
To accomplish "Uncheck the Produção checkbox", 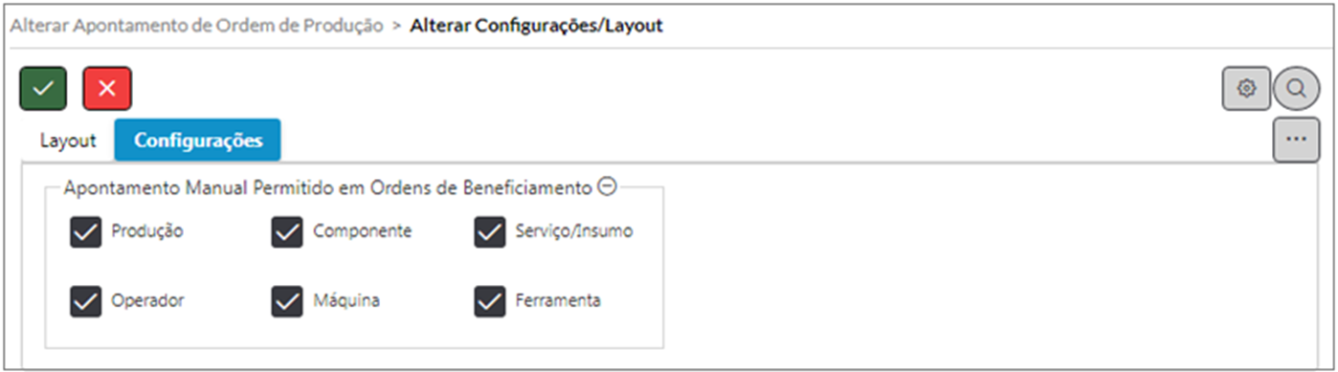I will [86, 232].
